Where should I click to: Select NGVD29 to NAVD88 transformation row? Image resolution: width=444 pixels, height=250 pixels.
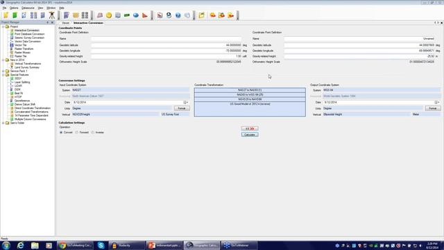click(x=250, y=99)
